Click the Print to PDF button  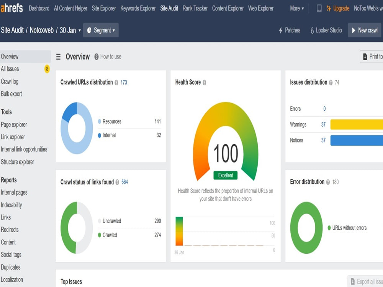pos(372,57)
